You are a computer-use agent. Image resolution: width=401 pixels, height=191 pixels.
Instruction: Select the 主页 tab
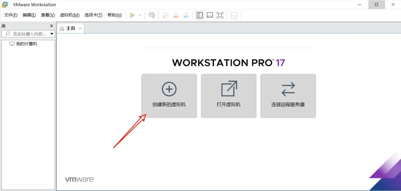click(x=71, y=28)
